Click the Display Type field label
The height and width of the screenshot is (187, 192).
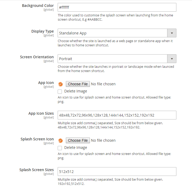[42, 31]
